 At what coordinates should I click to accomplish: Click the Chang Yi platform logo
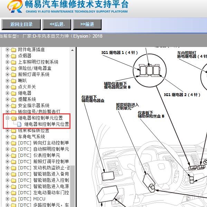15,6
